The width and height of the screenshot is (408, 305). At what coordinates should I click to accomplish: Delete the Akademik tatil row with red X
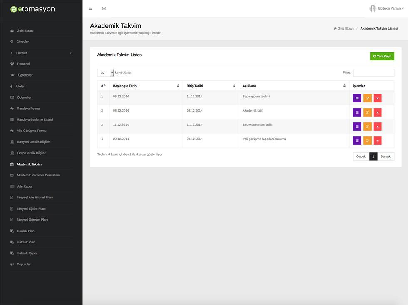tap(378, 112)
